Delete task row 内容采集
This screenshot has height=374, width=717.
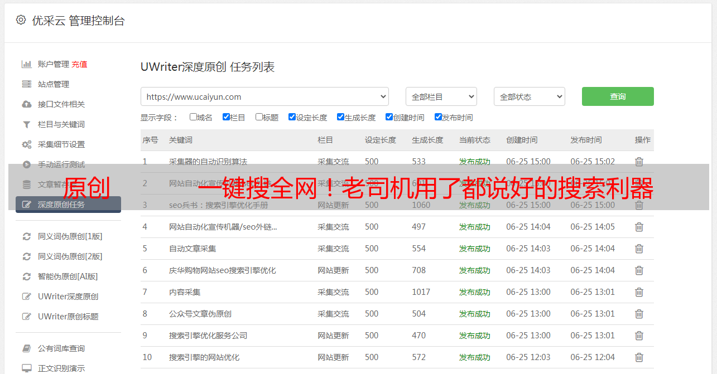639,292
